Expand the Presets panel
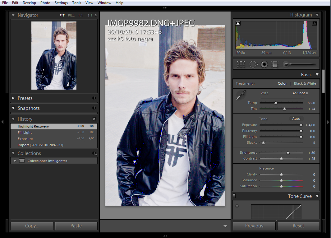The height and width of the screenshot is (238, 331). pos(13,98)
